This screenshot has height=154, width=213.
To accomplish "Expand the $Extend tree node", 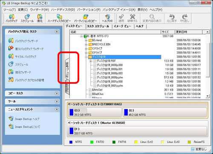I will click(86, 40).
